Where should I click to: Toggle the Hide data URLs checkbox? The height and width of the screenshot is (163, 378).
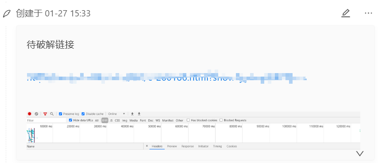click(x=71, y=120)
